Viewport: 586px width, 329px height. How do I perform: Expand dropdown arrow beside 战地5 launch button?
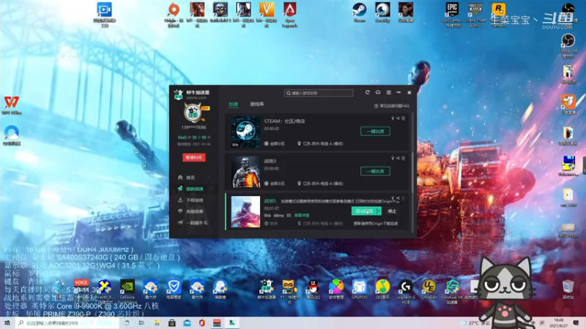[x=379, y=211]
